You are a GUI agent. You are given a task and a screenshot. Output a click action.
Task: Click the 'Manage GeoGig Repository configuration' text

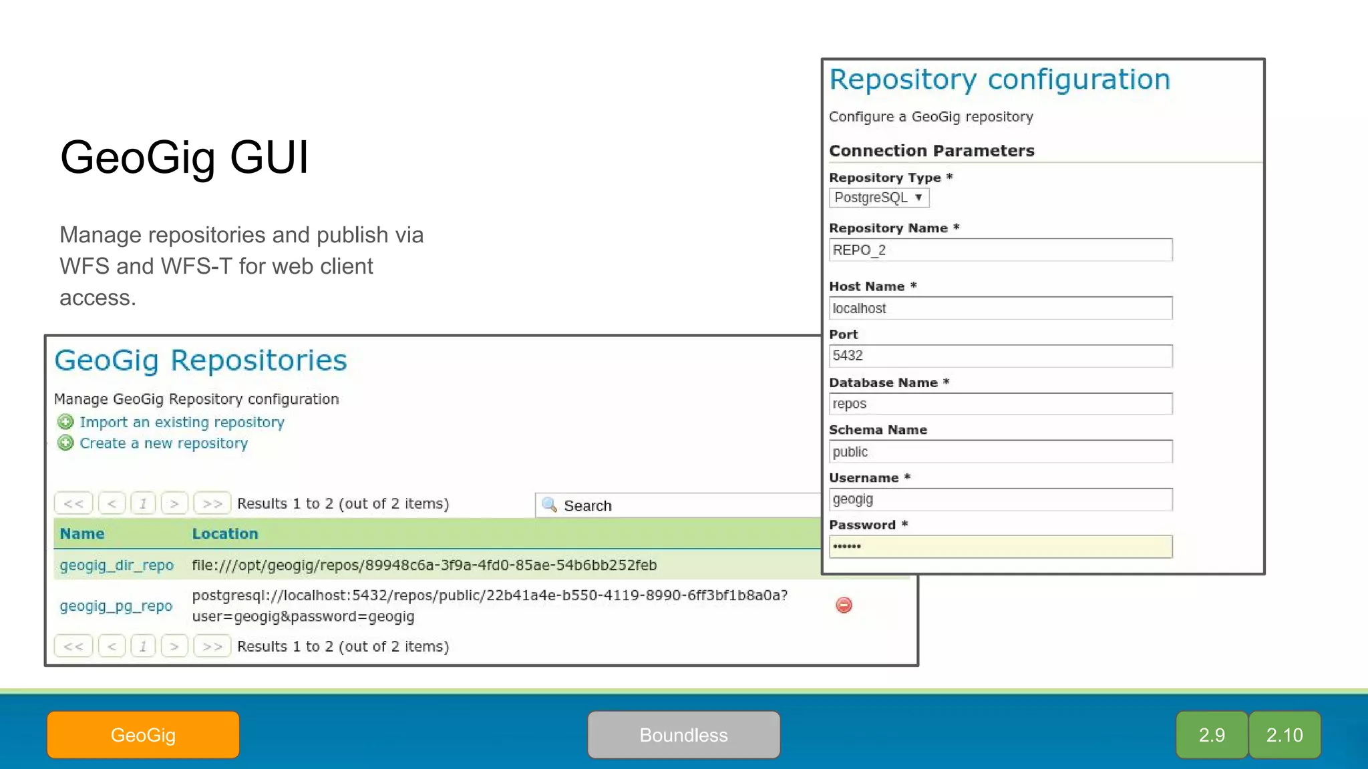pyautogui.click(x=196, y=399)
